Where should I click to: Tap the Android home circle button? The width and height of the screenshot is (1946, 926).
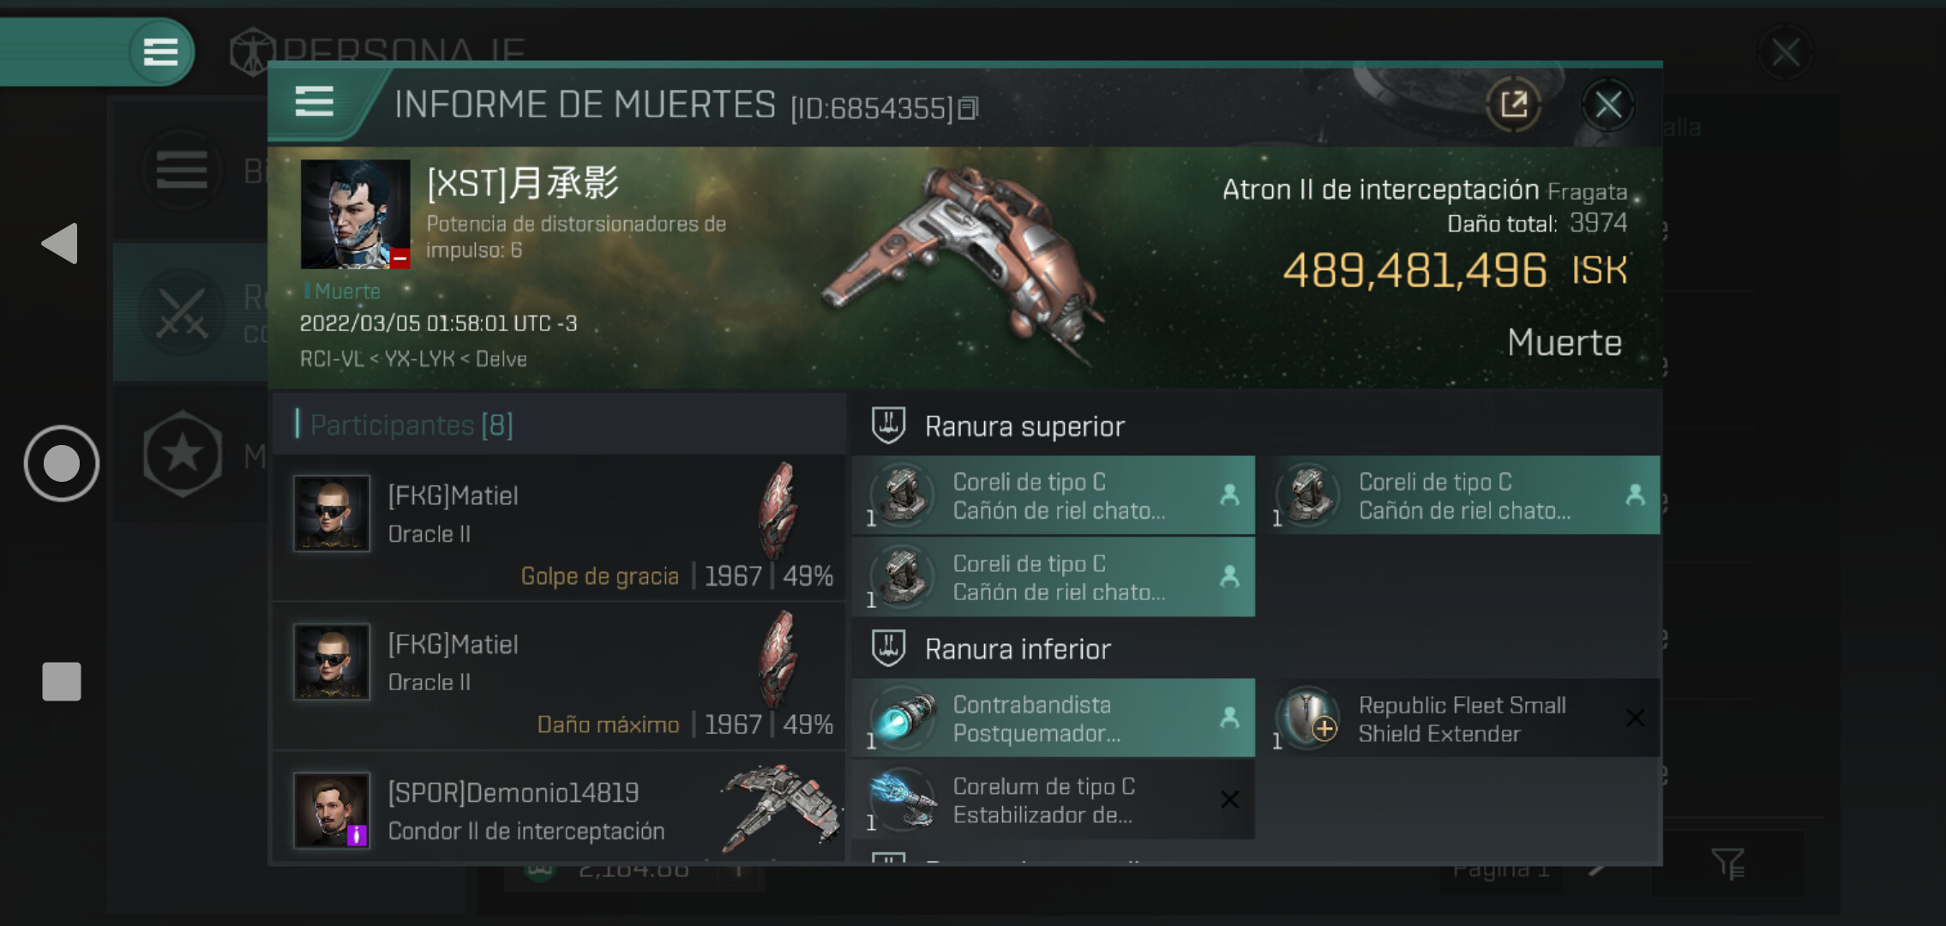click(x=61, y=463)
